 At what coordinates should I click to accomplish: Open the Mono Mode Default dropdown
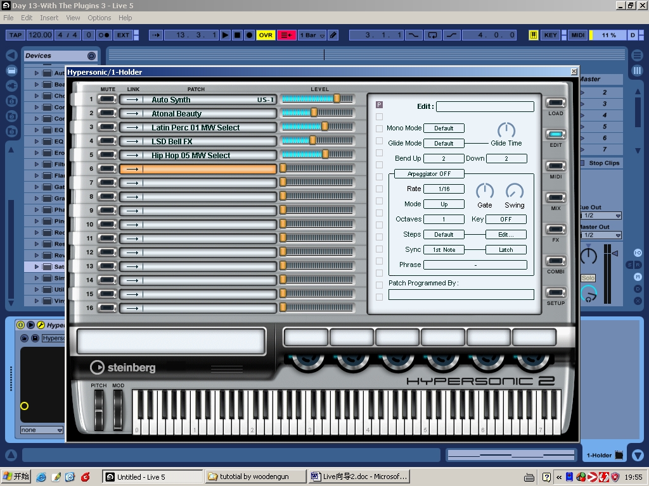(444, 128)
